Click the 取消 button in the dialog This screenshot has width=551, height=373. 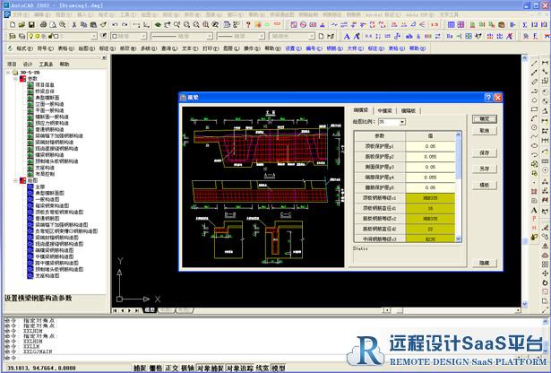(x=484, y=130)
